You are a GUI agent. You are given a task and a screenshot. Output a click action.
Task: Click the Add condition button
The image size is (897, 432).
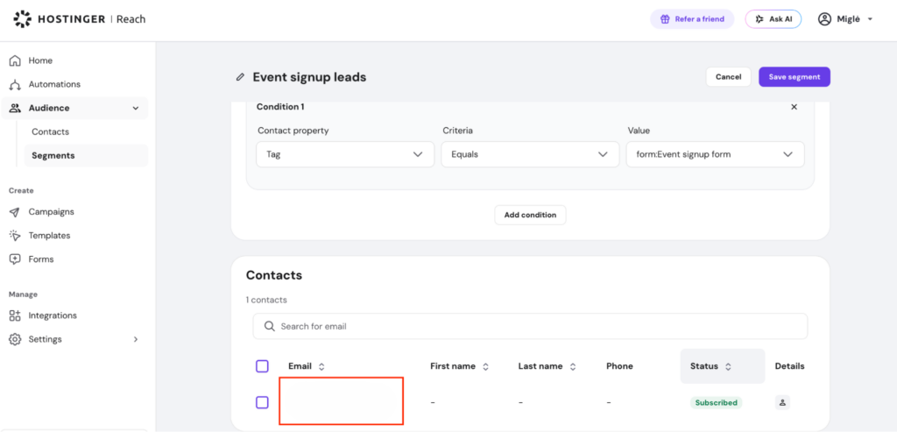click(x=530, y=216)
